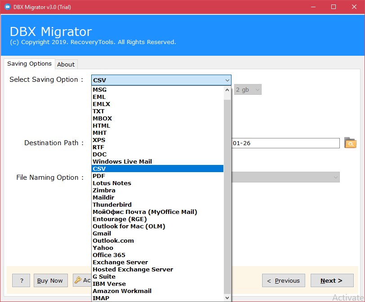
Task: Select the highlighted CSV list entry
Action: pyautogui.click(x=158, y=169)
